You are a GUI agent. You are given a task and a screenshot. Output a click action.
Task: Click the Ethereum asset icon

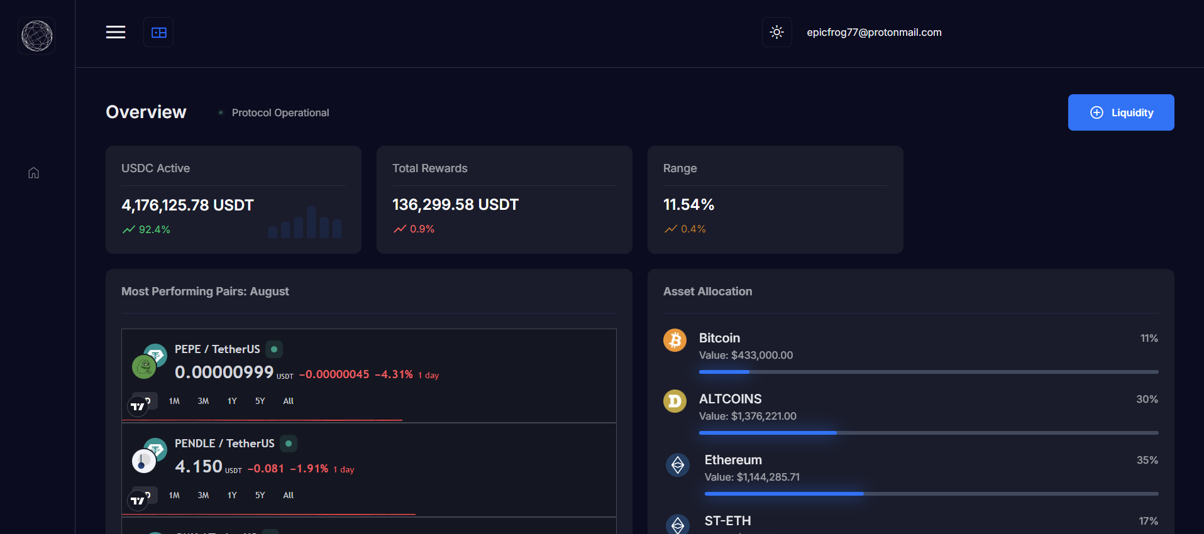tap(677, 465)
